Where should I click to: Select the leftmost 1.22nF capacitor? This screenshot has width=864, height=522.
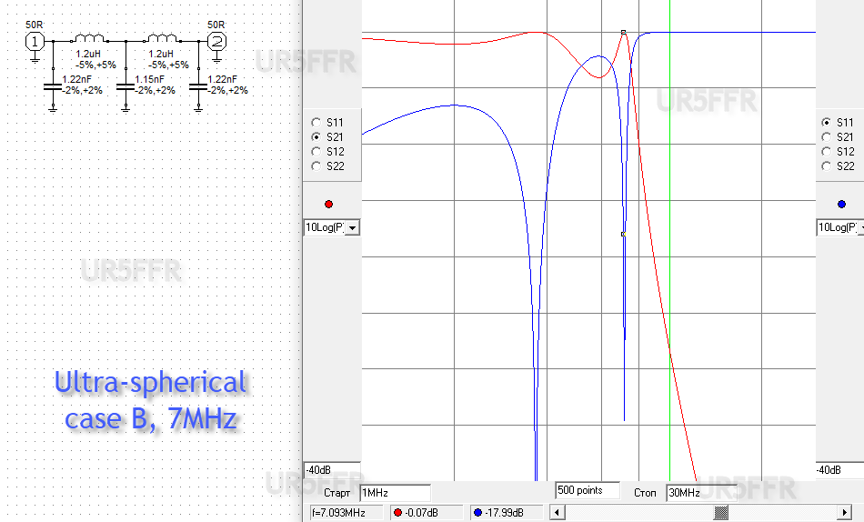pos(53,88)
